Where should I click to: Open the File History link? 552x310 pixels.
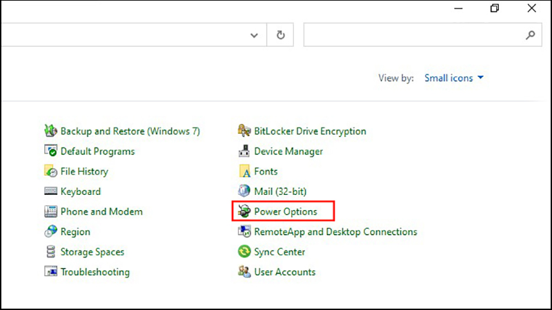click(x=84, y=172)
